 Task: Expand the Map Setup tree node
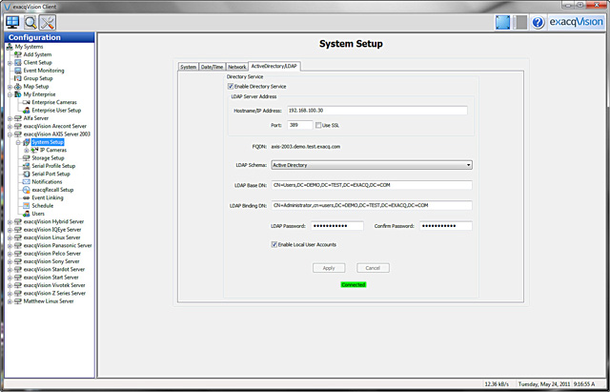pyautogui.click(x=6, y=86)
